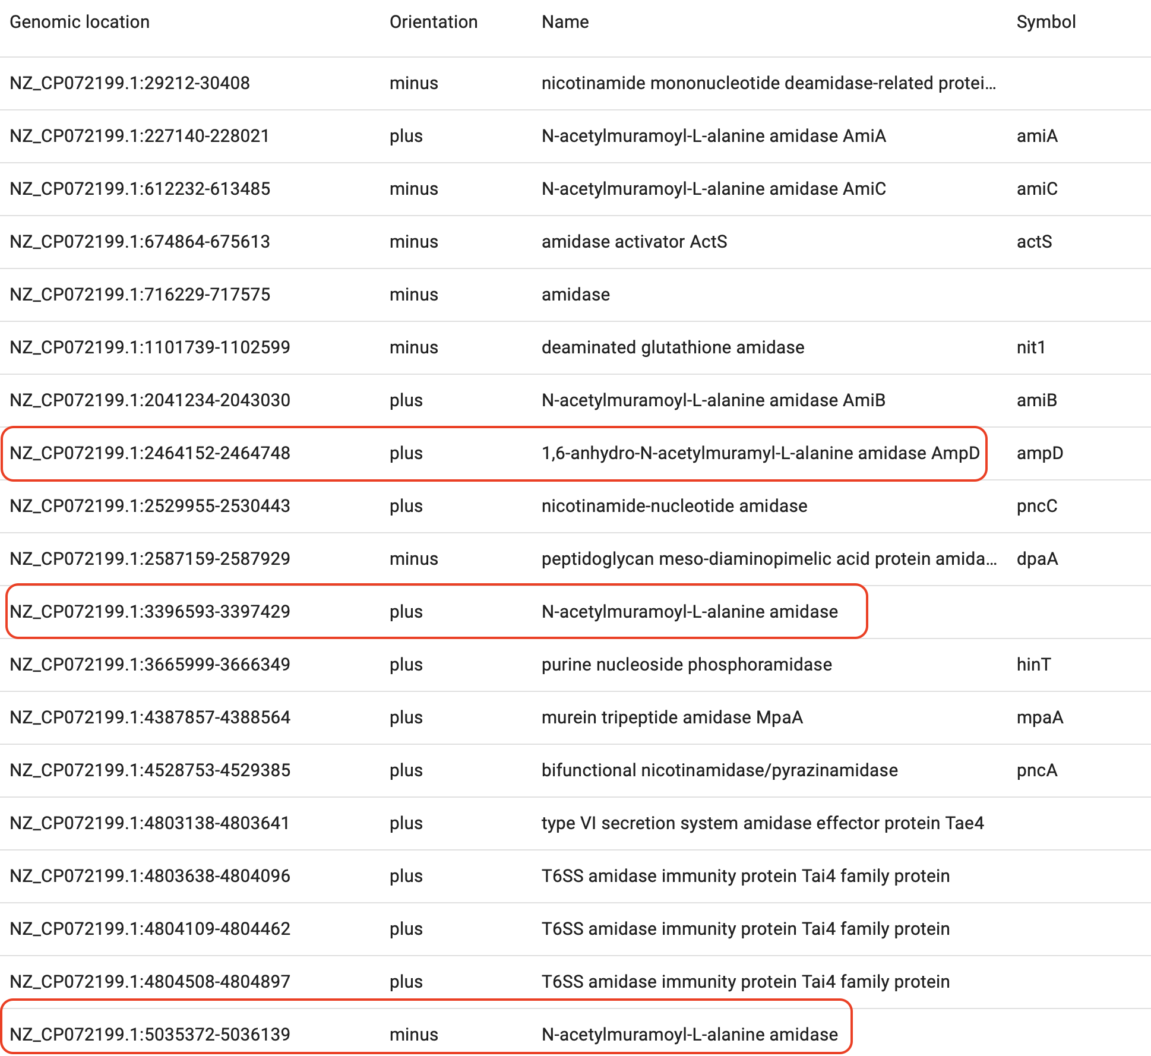Open location NZ_CP072199.1:3396593-3397429

[x=150, y=612]
